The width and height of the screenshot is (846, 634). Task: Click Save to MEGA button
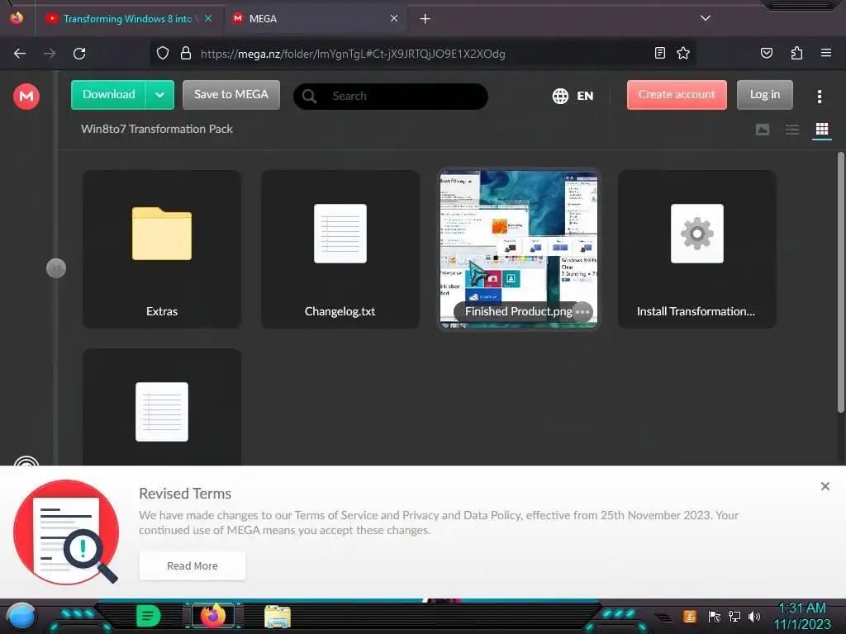pos(231,95)
